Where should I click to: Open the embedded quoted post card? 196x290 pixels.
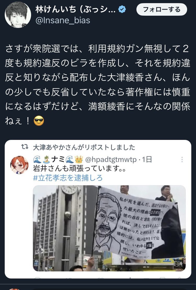point(98,209)
